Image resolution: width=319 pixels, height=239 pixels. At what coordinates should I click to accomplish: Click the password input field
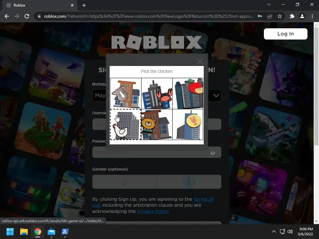tap(157, 152)
